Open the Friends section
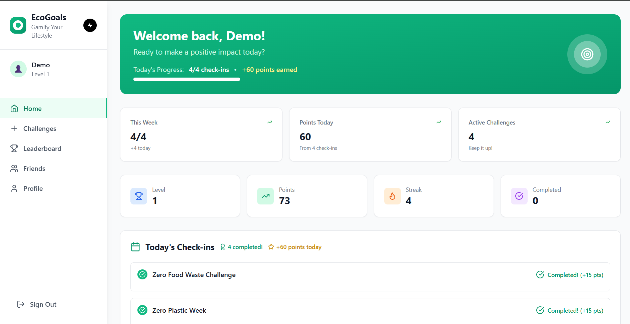Viewport: 630px width, 324px height. point(53,168)
